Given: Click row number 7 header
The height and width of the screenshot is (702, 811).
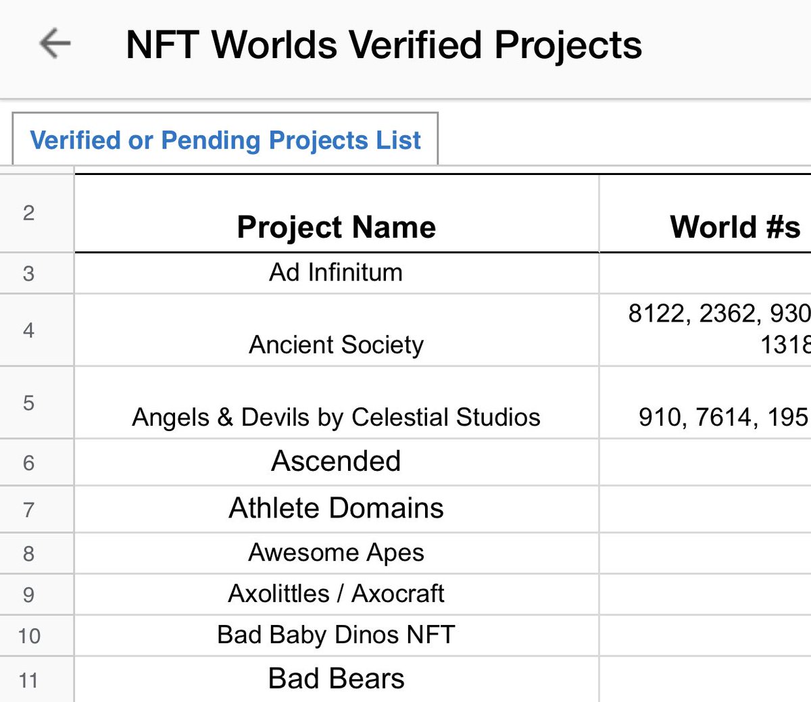Looking at the screenshot, I should [x=29, y=509].
